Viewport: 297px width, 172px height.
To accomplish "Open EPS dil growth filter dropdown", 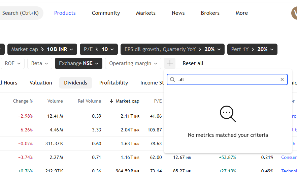I will click(x=172, y=49).
